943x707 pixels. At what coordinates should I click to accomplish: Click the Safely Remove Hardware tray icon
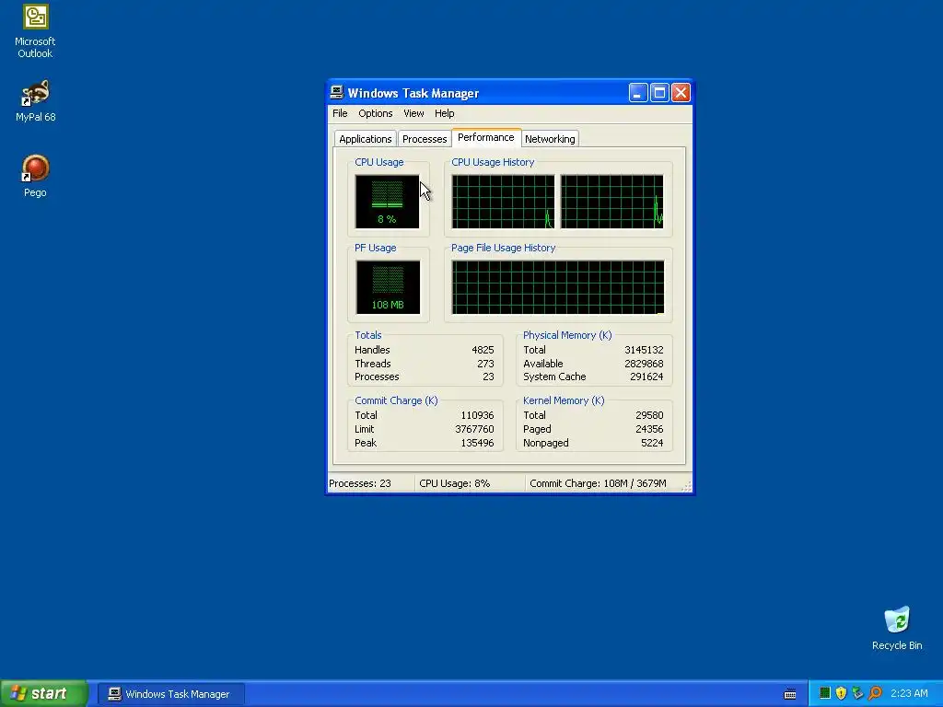(x=857, y=693)
